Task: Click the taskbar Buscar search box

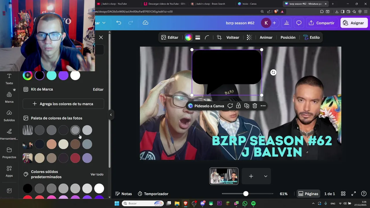Action: 143,203
